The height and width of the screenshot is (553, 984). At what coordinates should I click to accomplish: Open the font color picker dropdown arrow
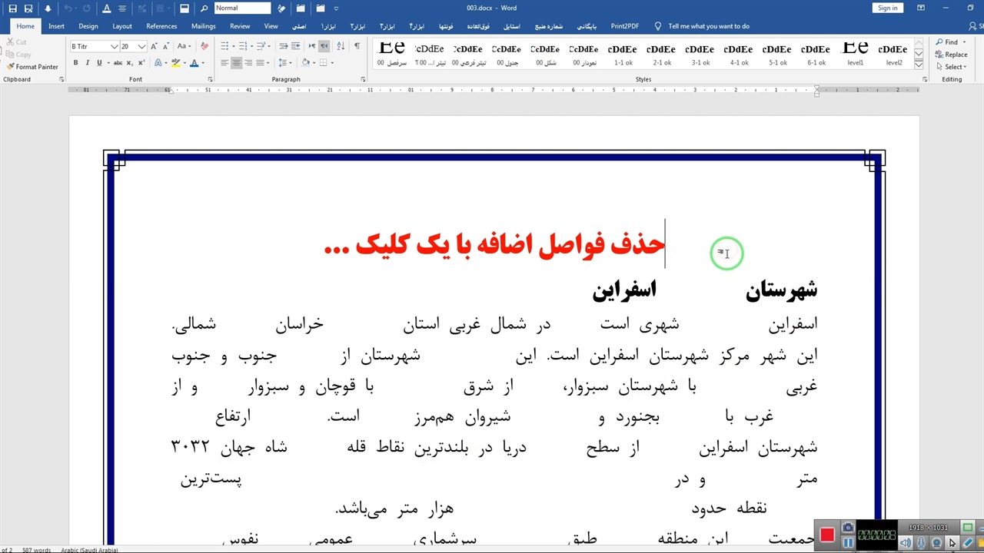[x=203, y=63]
